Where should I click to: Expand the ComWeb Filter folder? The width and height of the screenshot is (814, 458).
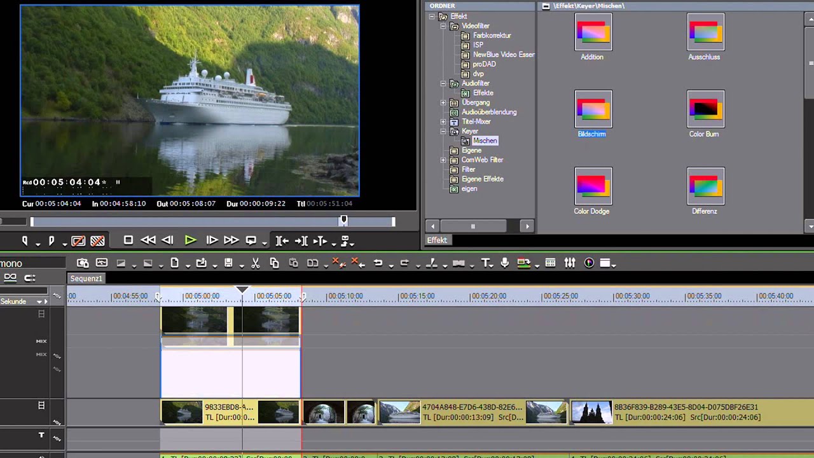tap(444, 160)
